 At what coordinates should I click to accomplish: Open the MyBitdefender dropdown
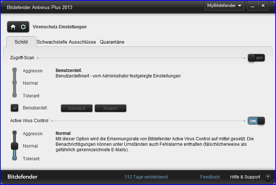[x=224, y=5]
